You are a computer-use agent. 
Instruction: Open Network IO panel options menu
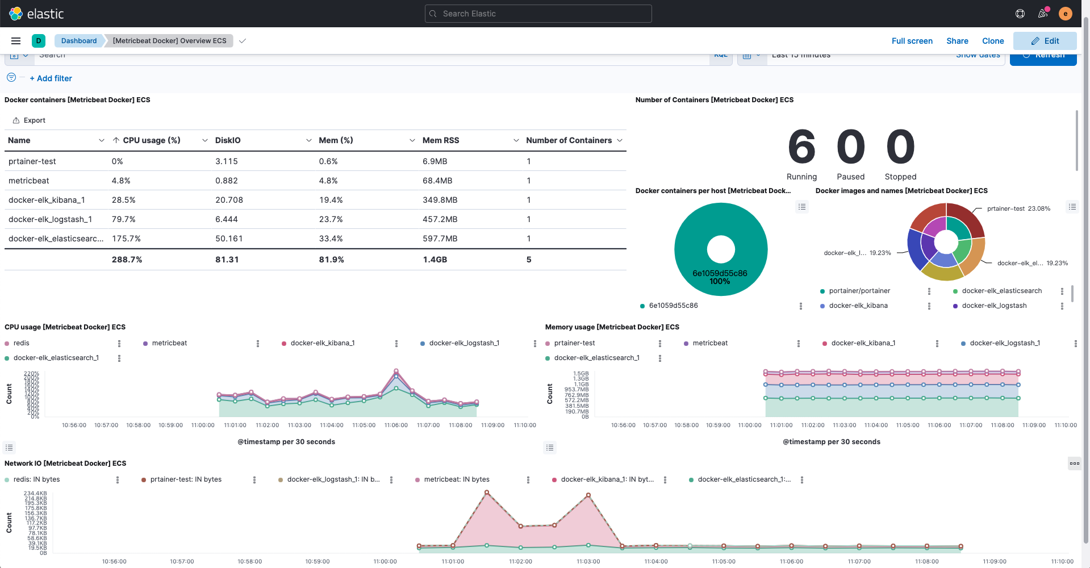pyautogui.click(x=1074, y=463)
